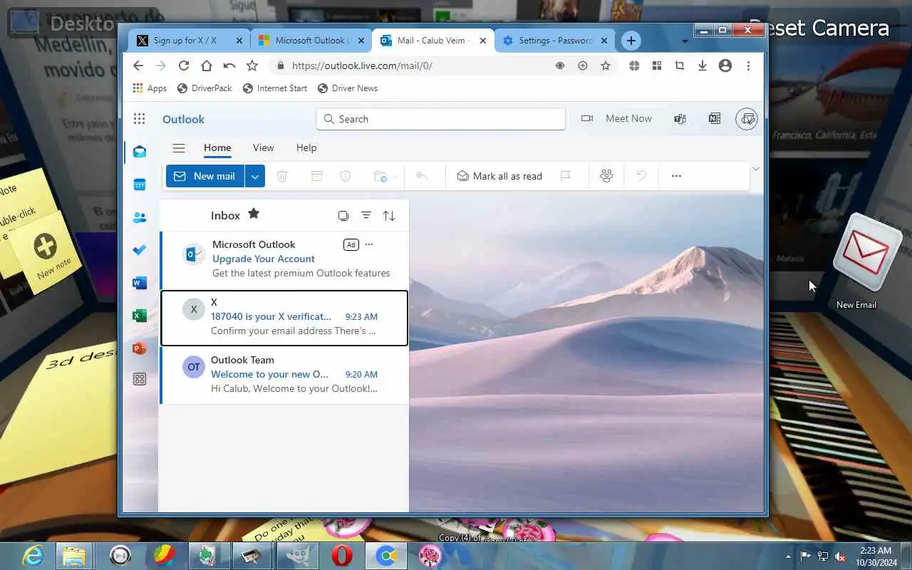The width and height of the screenshot is (912, 570).
Task: Open the Calendar icon in Outlook sidebar
Action: [140, 185]
